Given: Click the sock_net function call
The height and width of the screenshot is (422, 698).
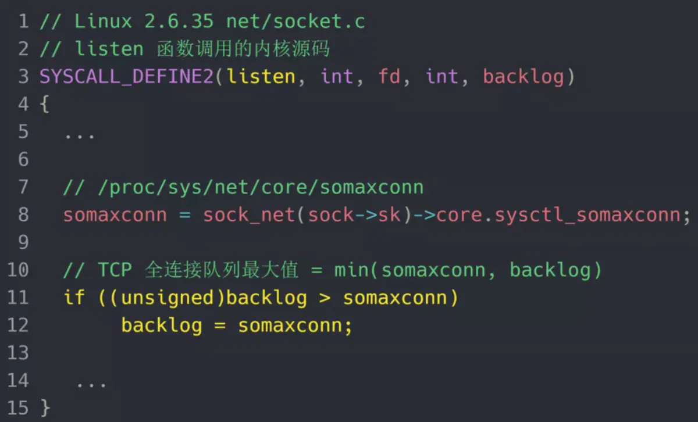Looking at the screenshot, I should tap(250, 215).
